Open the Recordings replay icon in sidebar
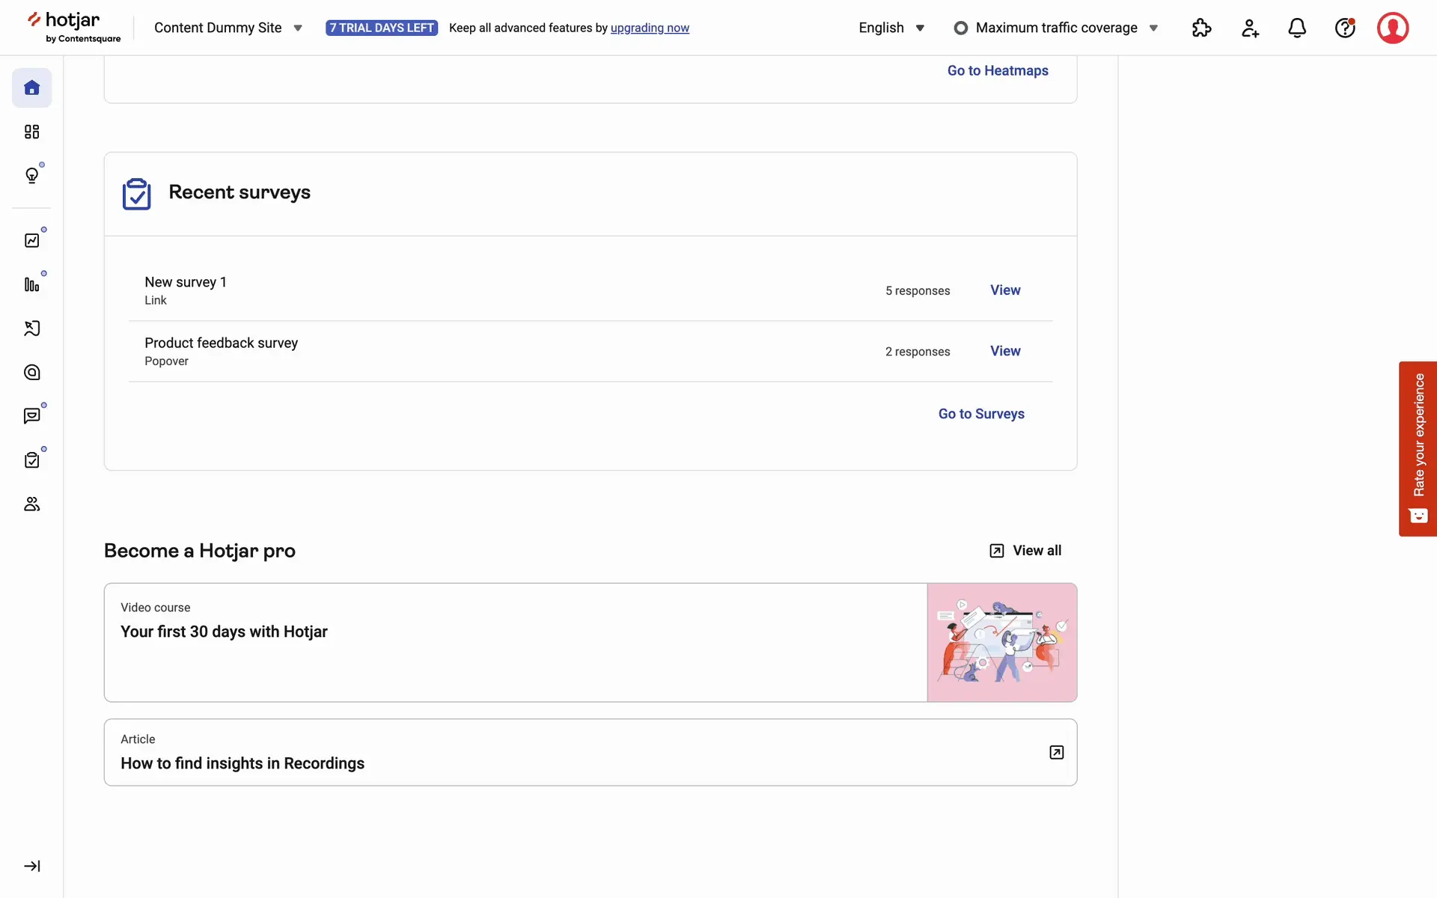The height and width of the screenshot is (898, 1437). tap(31, 329)
